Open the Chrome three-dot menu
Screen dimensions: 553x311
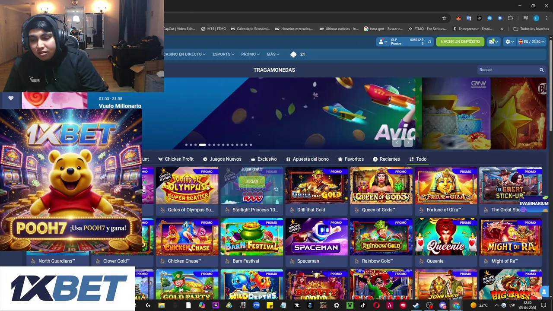click(x=546, y=18)
